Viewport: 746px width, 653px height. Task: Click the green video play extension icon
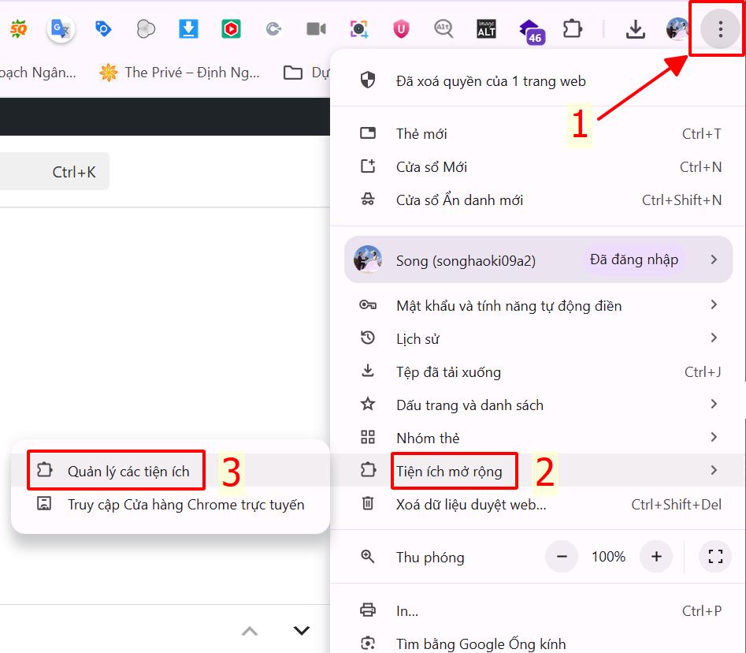point(231,29)
